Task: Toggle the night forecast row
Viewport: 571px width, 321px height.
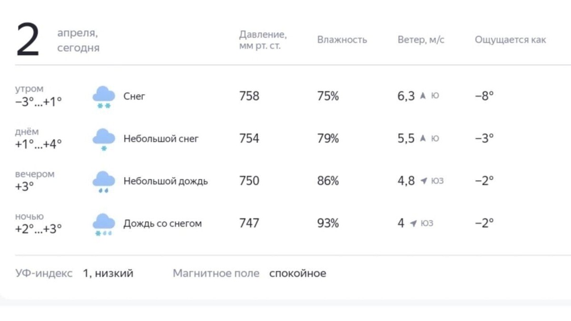Action: point(285,223)
